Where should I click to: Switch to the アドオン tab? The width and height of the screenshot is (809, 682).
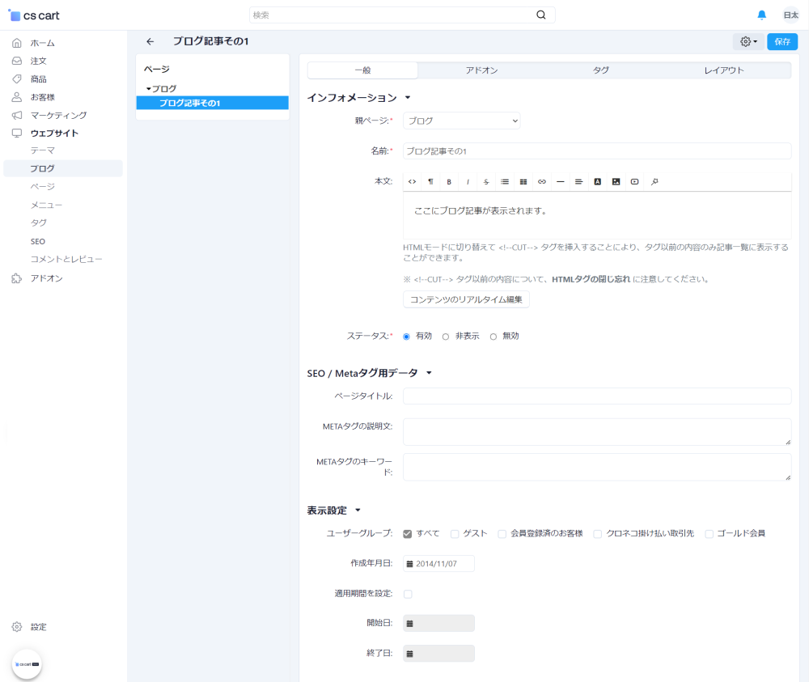click(x=481, y=70)
